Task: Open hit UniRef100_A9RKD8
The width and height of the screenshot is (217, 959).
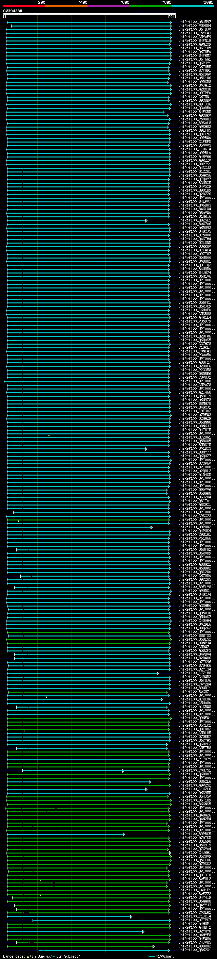Action: (x=195, y=82)
